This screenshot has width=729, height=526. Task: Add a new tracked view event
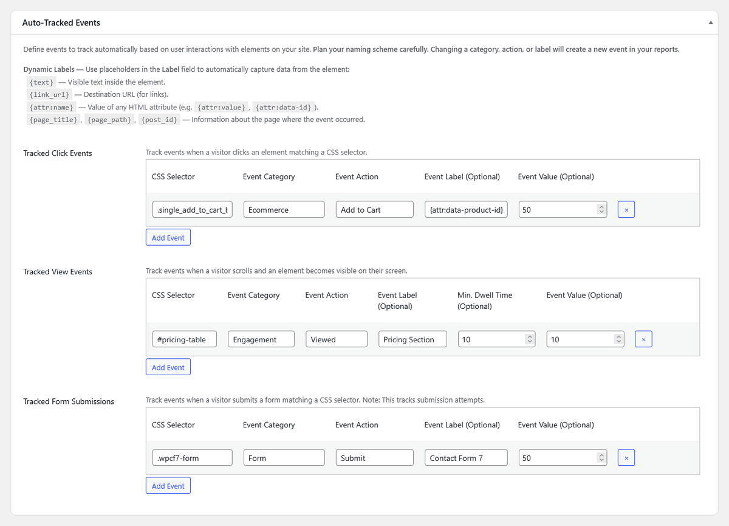168,367
